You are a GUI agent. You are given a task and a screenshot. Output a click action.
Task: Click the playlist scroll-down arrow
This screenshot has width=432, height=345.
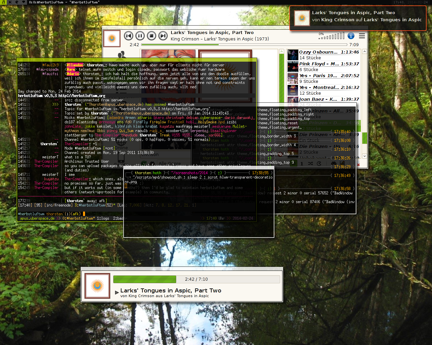[x=364, y=156]
